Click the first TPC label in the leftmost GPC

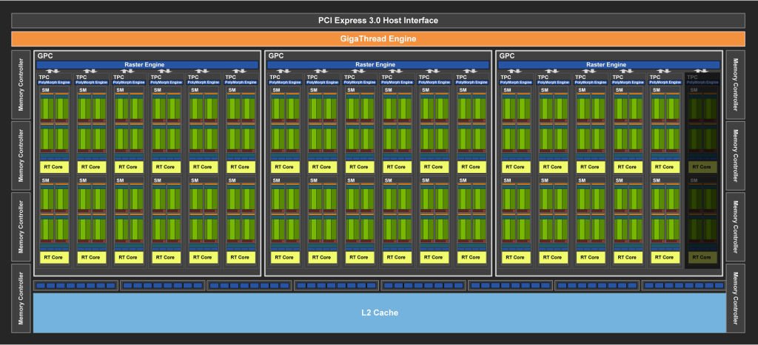(43, 78)
